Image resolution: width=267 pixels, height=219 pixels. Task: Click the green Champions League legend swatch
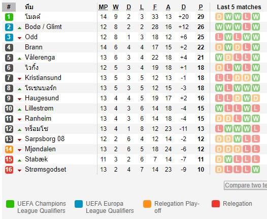pyautogui.click(x=10, y=204)
